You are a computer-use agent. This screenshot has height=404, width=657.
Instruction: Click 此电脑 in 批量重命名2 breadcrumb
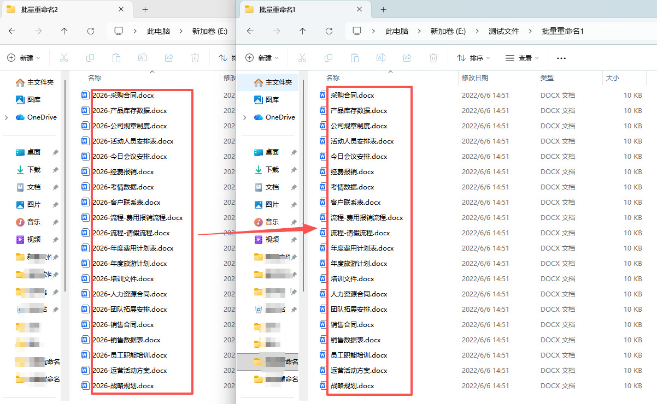tap(159, 31)
